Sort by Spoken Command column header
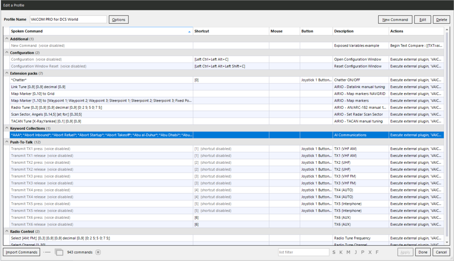 pos(101,31)
